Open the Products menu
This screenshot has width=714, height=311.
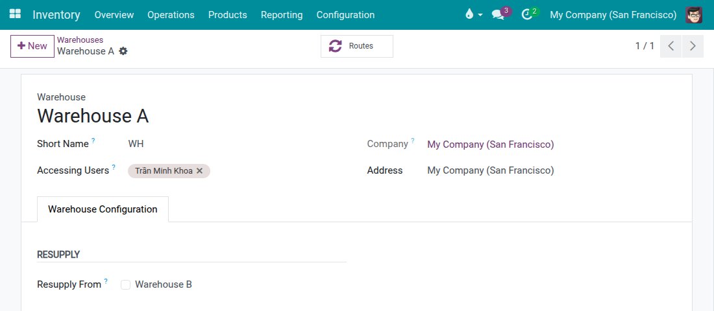pyautogui.click(x=228, y=15)
